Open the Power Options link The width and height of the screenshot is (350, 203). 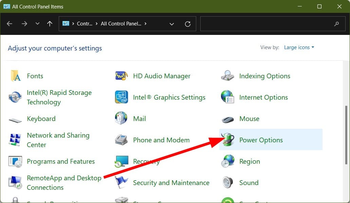[261, 140]
